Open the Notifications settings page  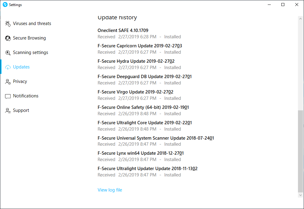[x=26, y=96]
